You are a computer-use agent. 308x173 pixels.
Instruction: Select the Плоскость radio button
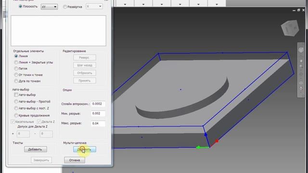click(x=20, y=6)
